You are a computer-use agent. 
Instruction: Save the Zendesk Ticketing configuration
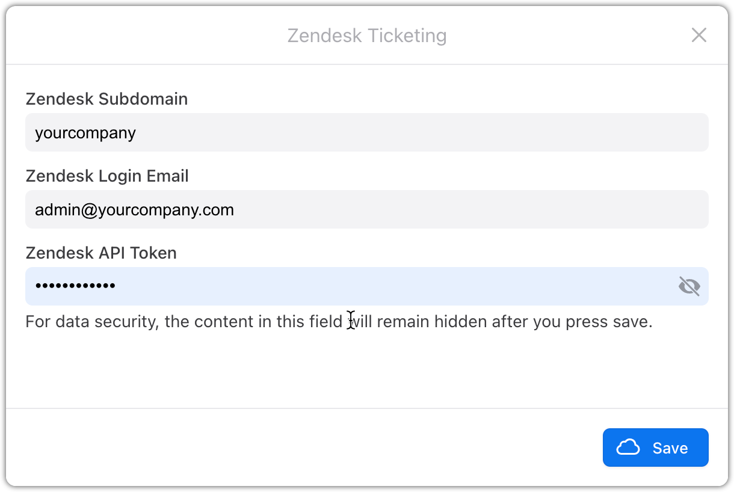pos(655,447)
